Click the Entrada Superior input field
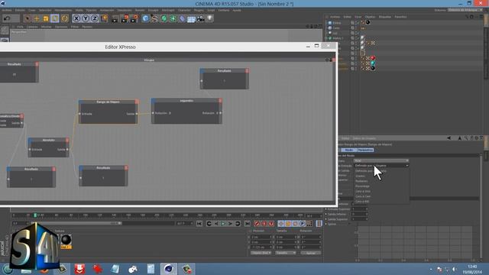The image size is (489, 275). coord(360,209)
